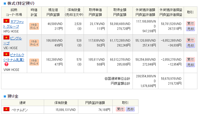Viewport: 199px width, 116px height.
Task: Click the Vietnam flag icon beside ビナミルク
Action: point(6,54)
